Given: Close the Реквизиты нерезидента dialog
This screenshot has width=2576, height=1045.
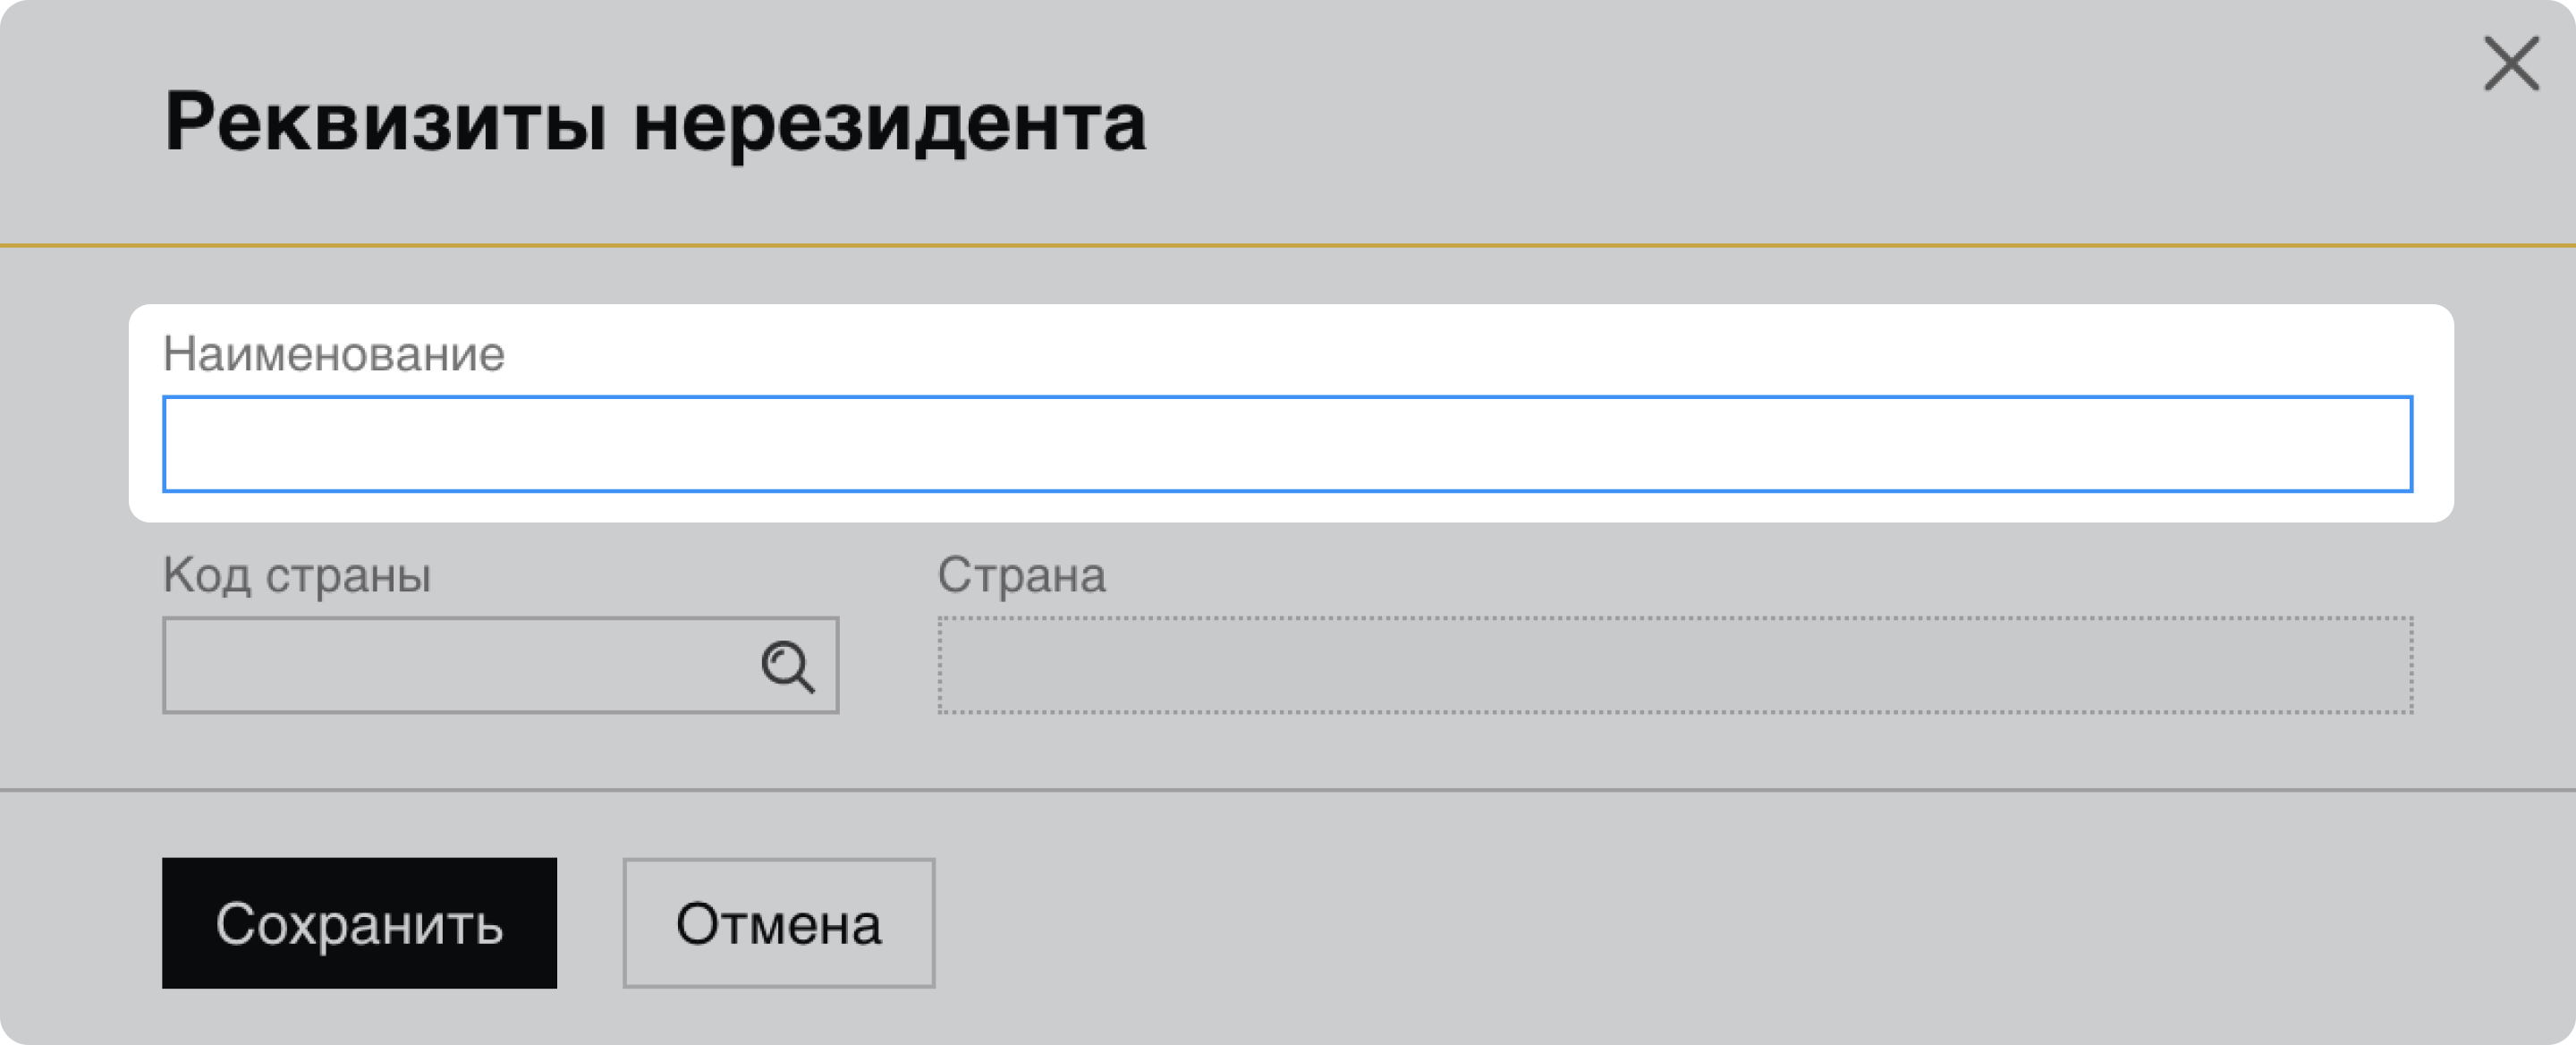Looking at the screenshot, I should (2511, 64).
